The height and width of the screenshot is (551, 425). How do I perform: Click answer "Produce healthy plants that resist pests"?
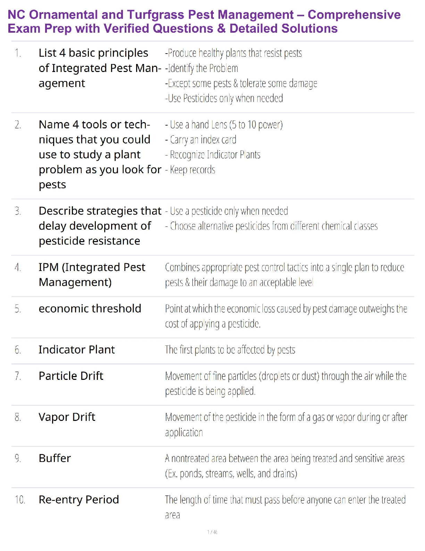point(233,53)
